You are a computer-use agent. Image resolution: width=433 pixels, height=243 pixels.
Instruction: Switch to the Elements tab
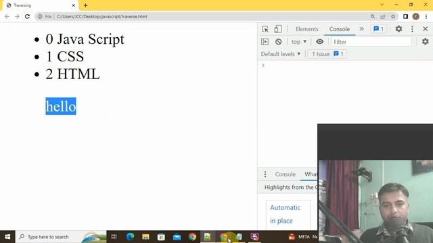coord(306,29)
